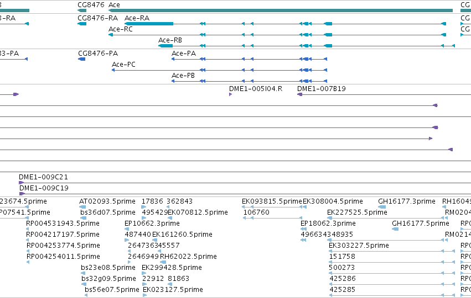Select the DME1-009C21 clone label

pyautogui.click(x=43, y=177)
